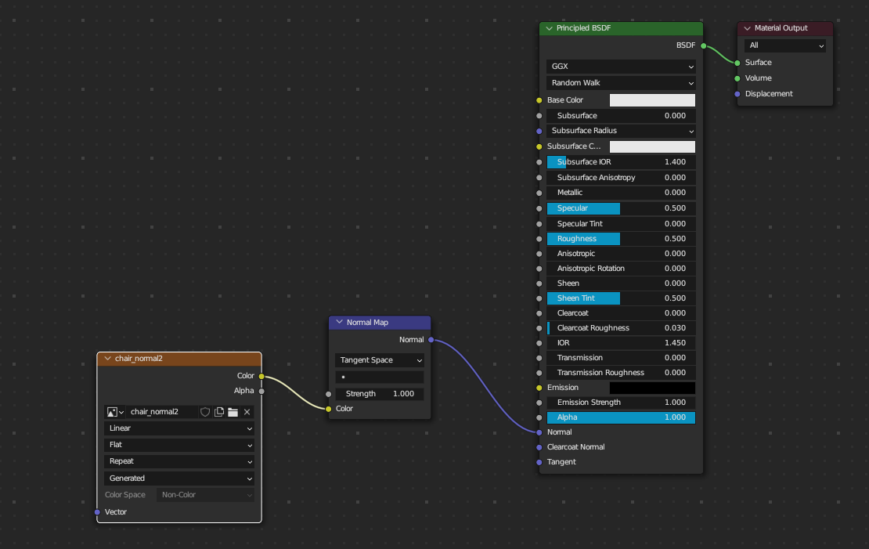Click the Base Color swatch
Image resolution: width=869 pixels, height=549 pixels.
point(652,99)
